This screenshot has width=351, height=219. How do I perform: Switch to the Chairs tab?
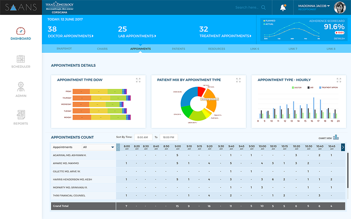click(x=102, y=49)
